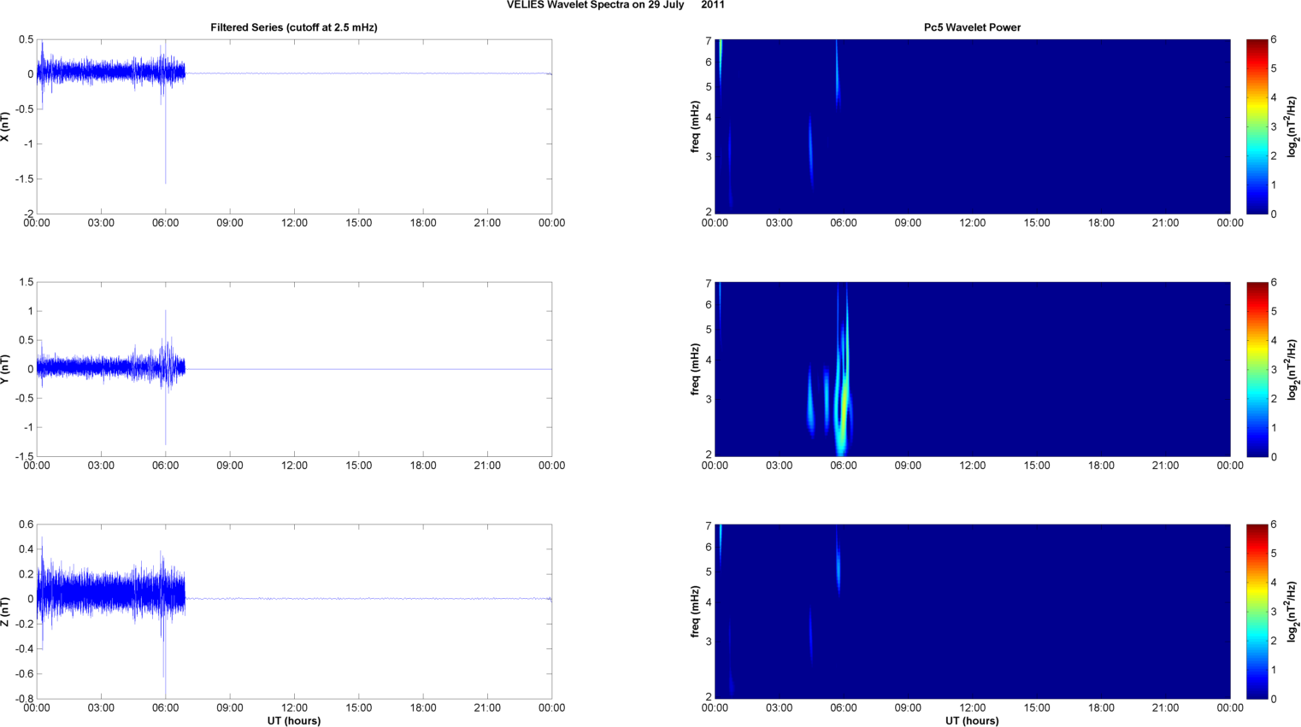Click the 'Y (nT)' axis label
This screenshot has width=1301, height=727.
(x=6, y=369)
